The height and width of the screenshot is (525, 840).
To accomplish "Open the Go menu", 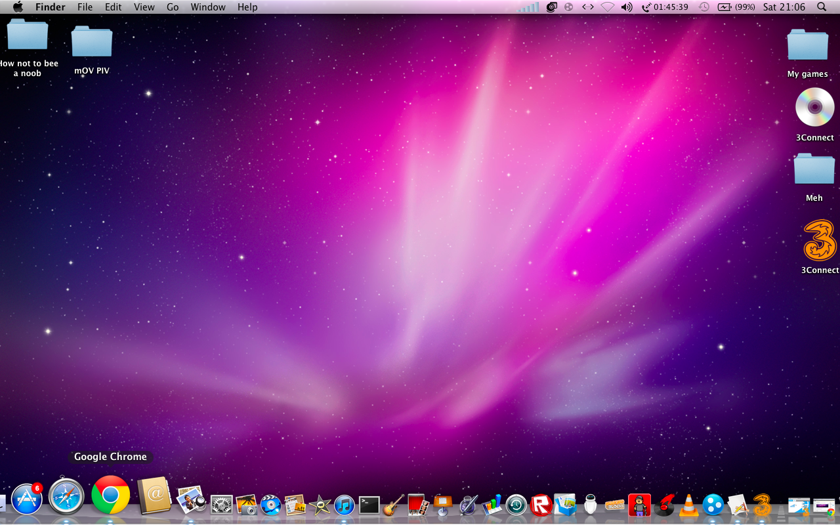I will click(173, 7).
